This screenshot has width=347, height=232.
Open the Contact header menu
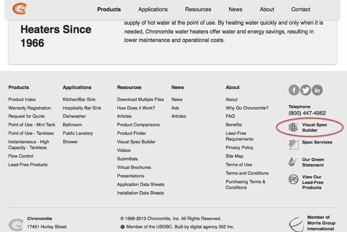click(x=301, y=10)
